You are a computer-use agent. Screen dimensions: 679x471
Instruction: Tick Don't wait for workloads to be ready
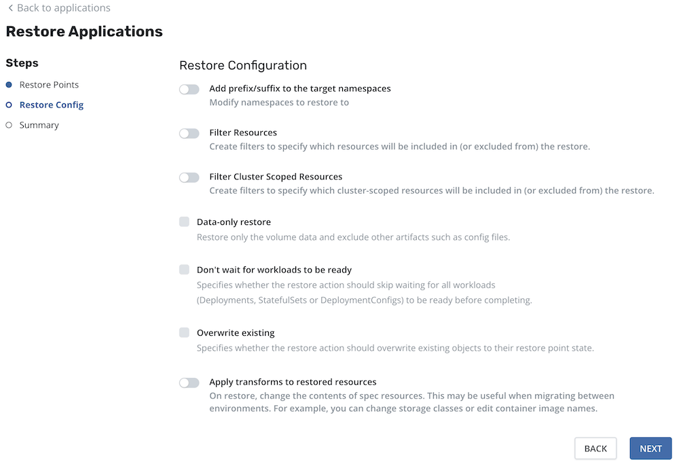(185, 270)
